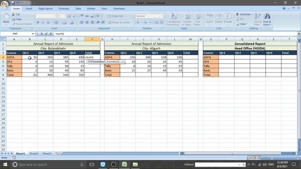301x169 pixels.
Task: Switch to Sheet3 tab
Action: tap(47, 154)
